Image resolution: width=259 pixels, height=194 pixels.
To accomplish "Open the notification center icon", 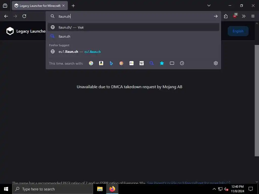I will pos(251,189).
